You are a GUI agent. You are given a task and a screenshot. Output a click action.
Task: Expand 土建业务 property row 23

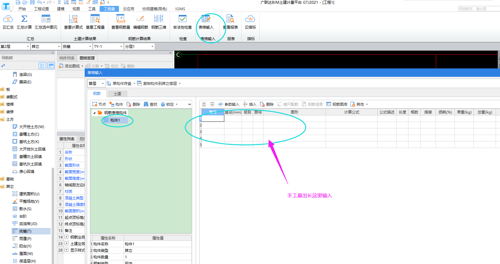(x=66, y=243)
